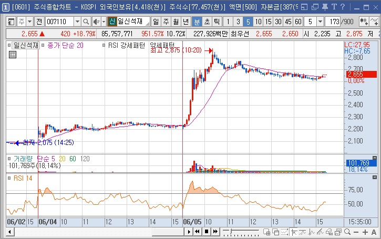Click the RSI 14 indicator label

[x=23, y=178]
